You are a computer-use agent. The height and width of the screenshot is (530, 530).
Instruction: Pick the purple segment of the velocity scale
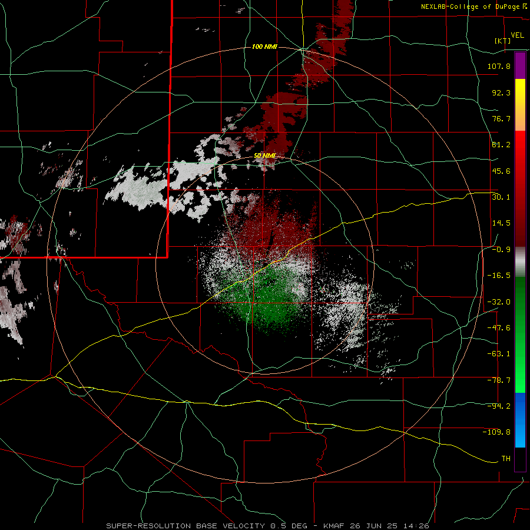point(520,65)
